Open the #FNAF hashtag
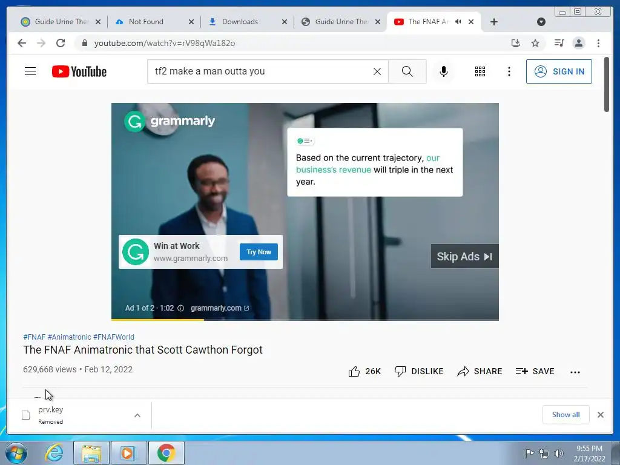The image size is (620, 465). click(x=34, y=337)
